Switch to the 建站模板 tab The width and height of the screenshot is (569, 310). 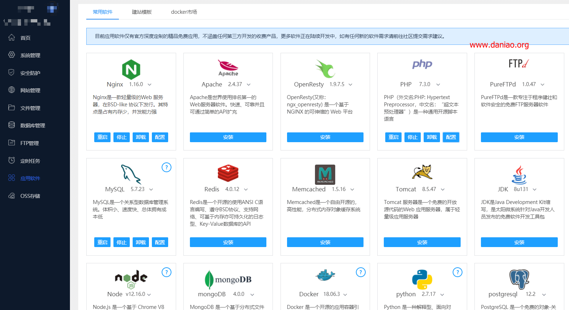[x=142, y=12]
